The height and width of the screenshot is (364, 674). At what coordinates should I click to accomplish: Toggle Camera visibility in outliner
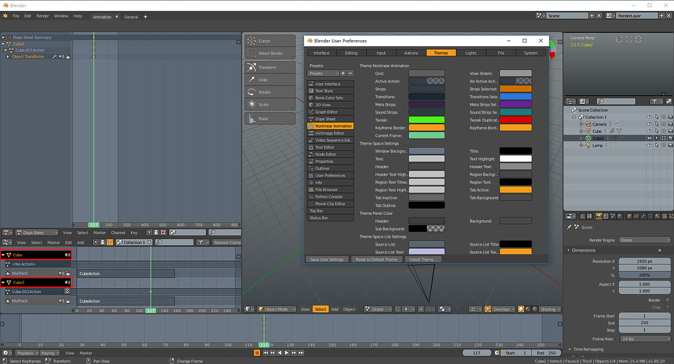(650, 124)
